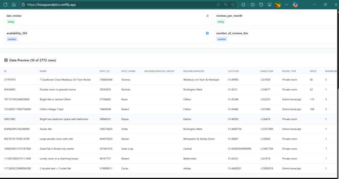Click the number tag under availability_365

click(12, 39)
